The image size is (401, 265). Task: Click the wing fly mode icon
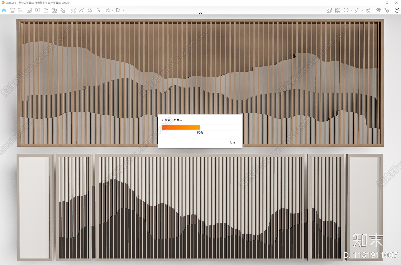coord(357,10)
